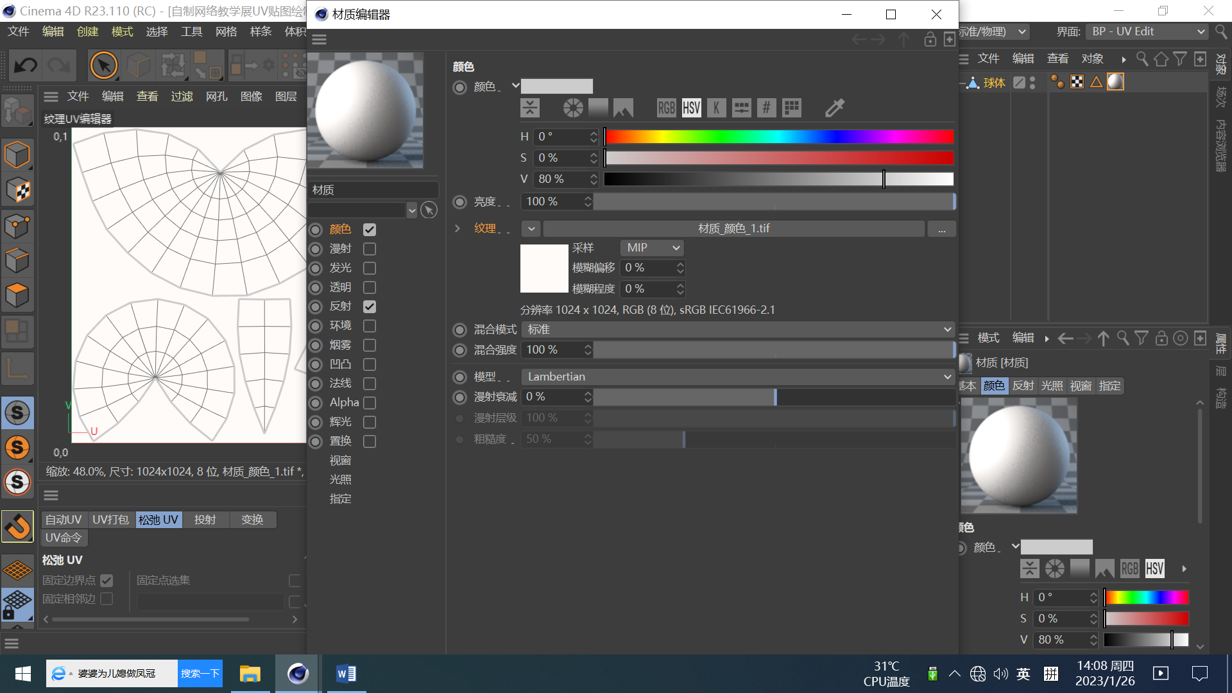
Task: Switch to the UV打包 tab
Action: [x=110, y=520]
